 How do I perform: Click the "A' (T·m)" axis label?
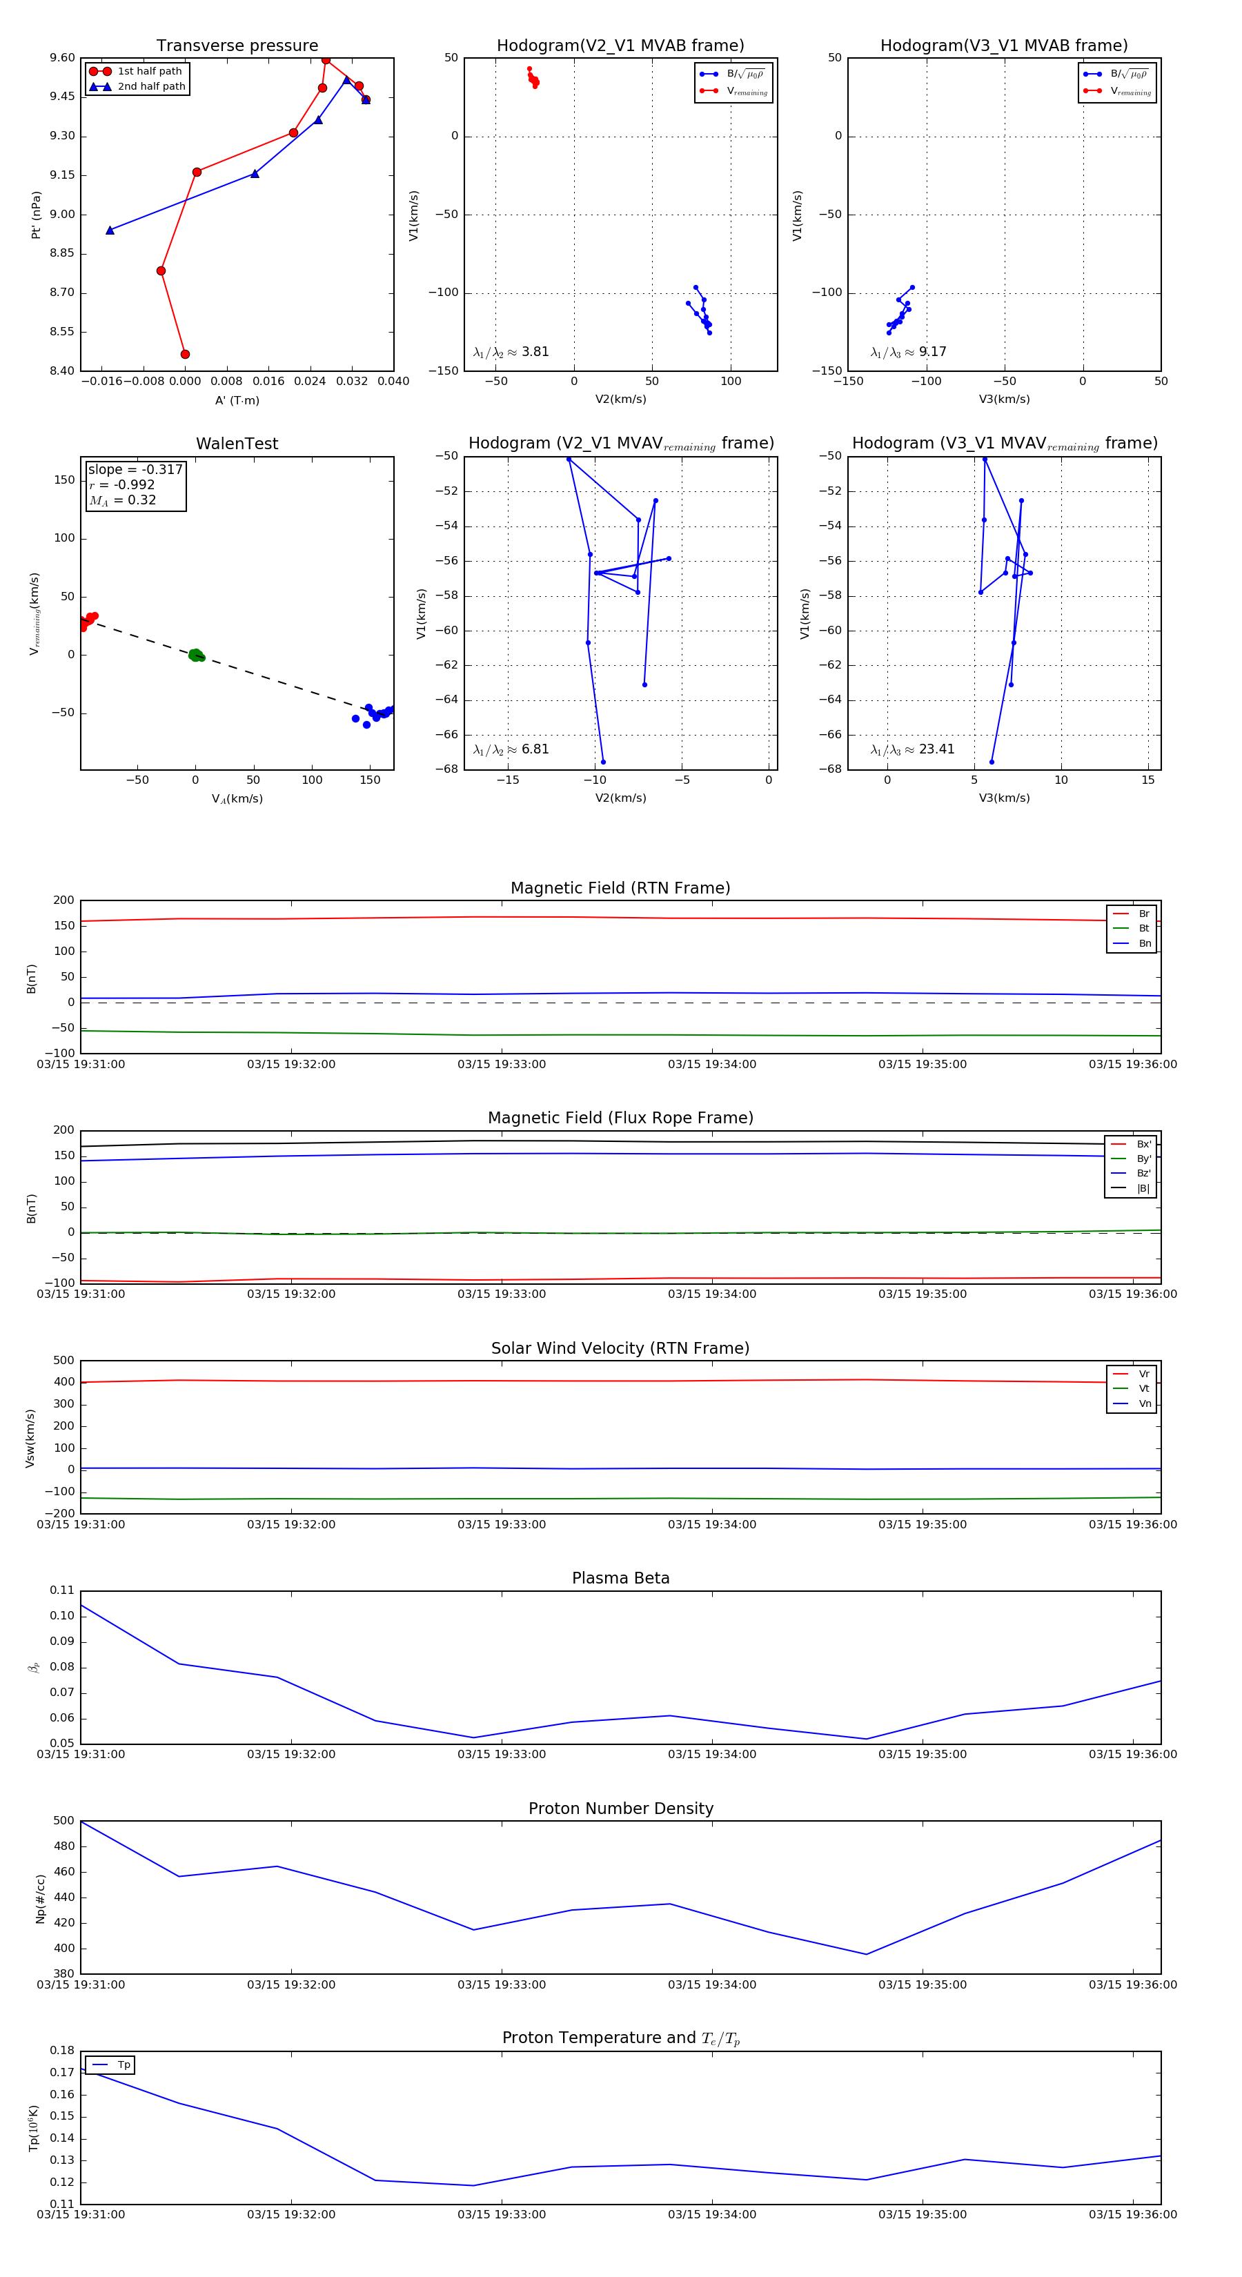coord(237,400)
